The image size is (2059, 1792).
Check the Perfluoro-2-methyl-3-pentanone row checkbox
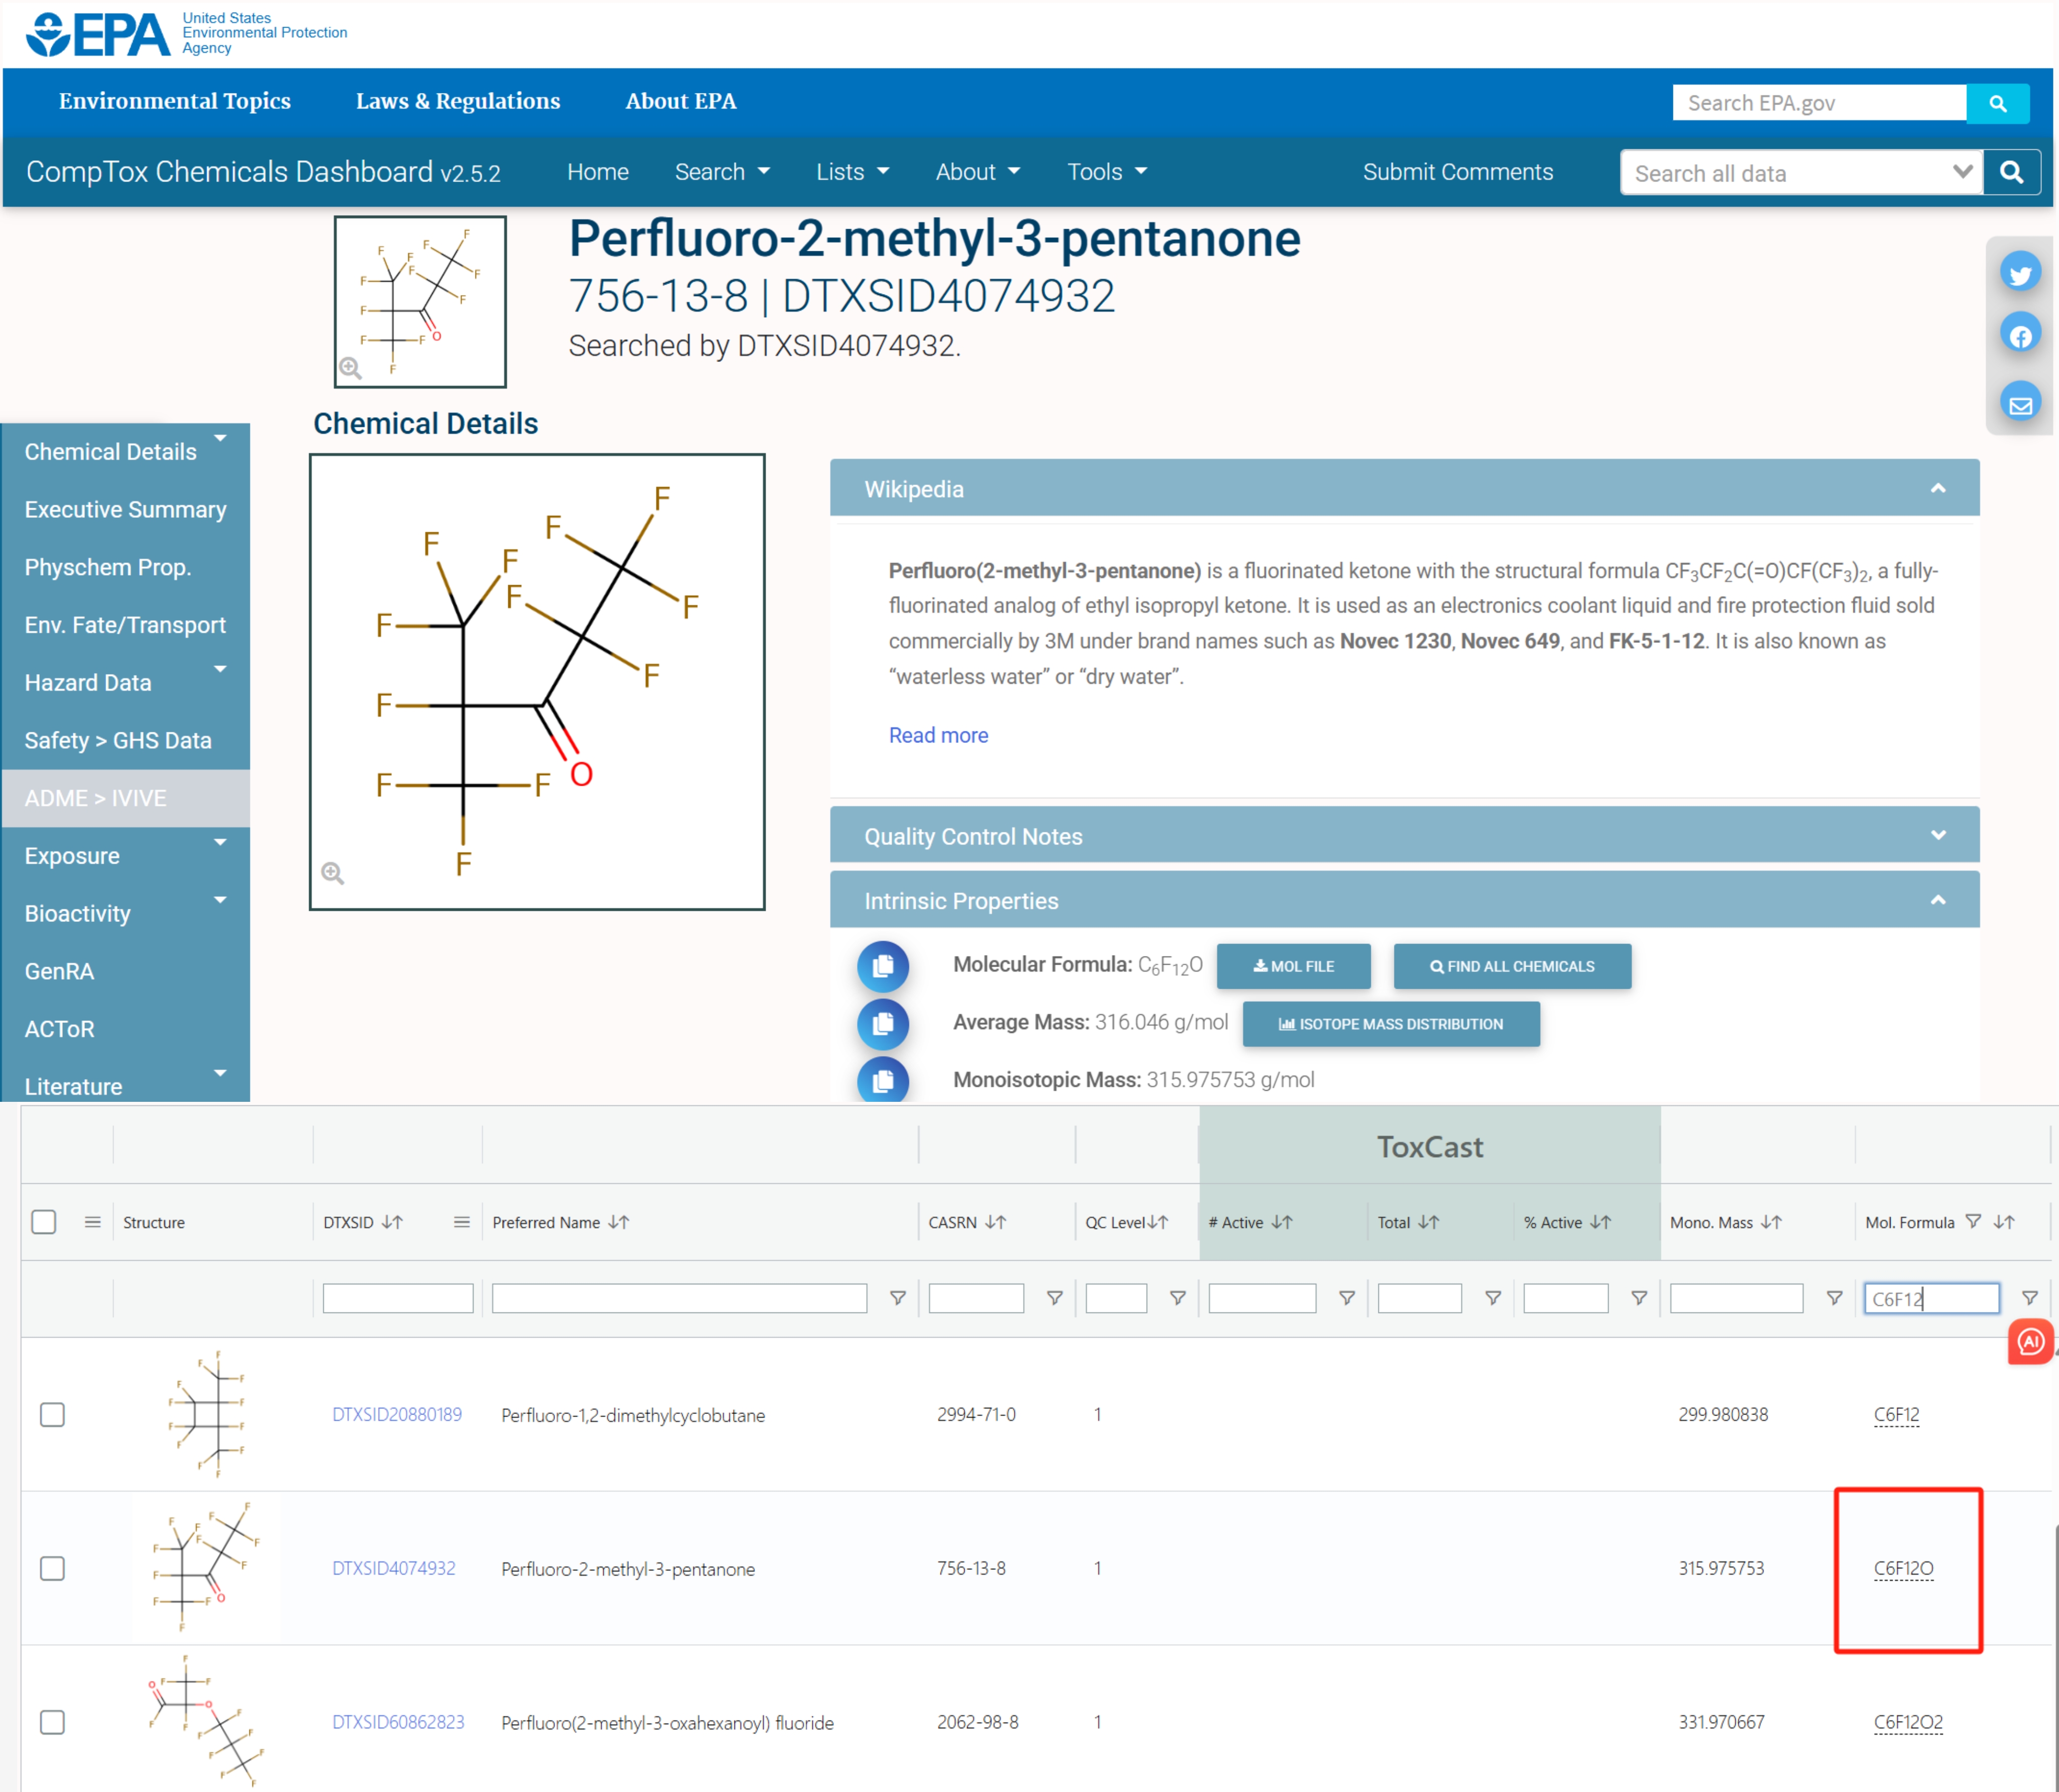coord(52,1568)
